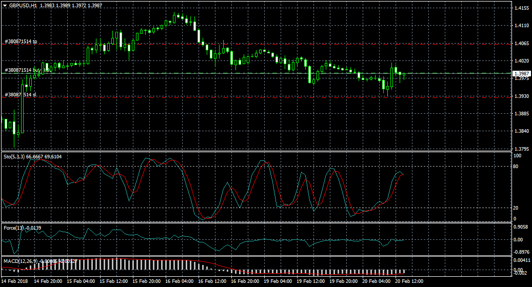Click the 20 Feb 12:00 time label
The width and height of the screenshot is (532, 287).
(408, 281)
